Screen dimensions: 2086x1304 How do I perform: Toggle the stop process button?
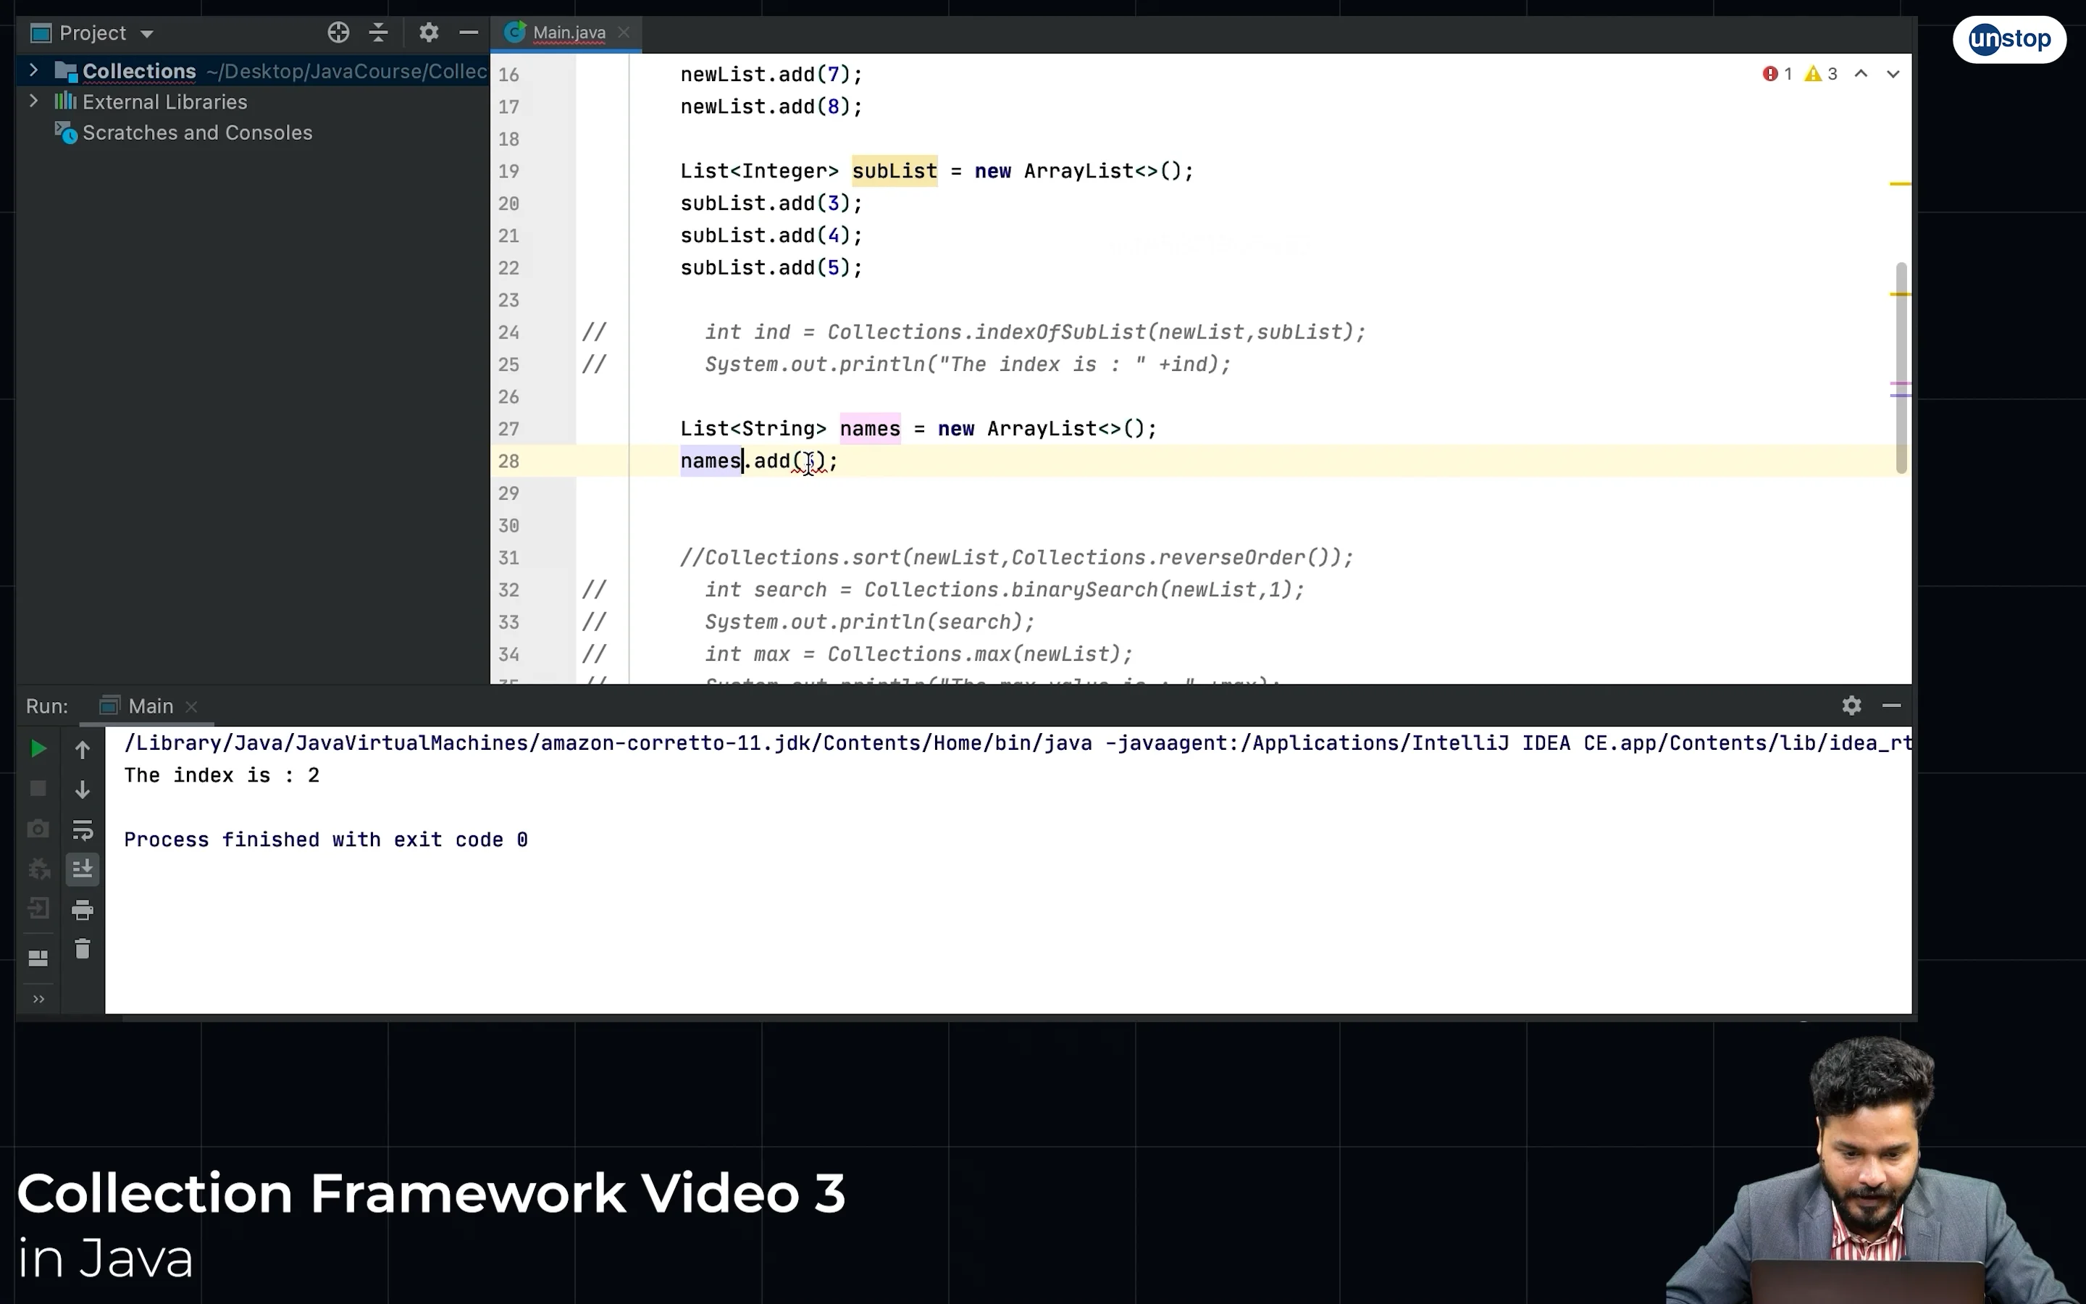coord(38,788)
